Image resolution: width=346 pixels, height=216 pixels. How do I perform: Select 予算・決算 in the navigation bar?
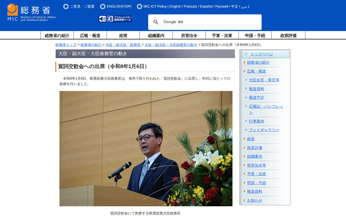(x=222, y=35)
